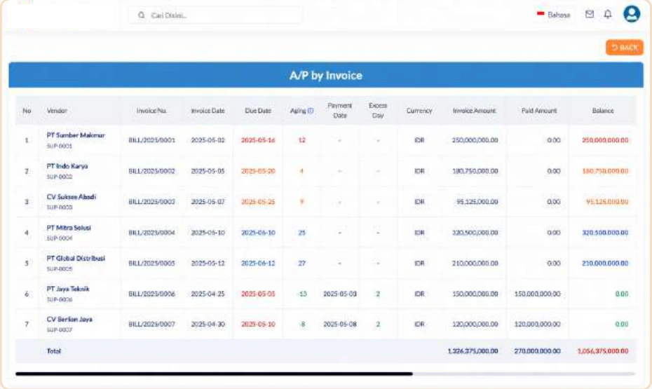Sort by the Invoice Date column header
This screenshot has width=652, height=389.
(x=208, y=111)
